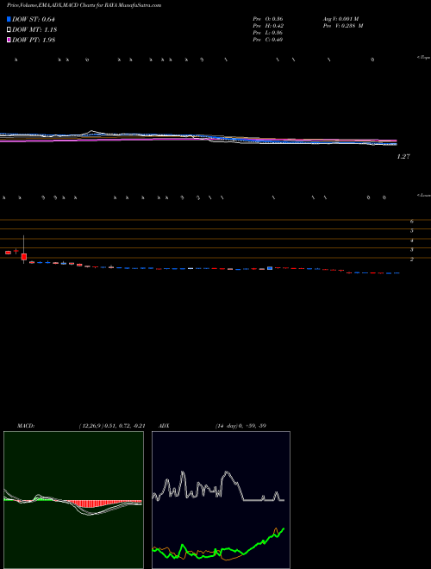Click the tall red candlestick on the price chart
Viewport: 431px width, 569px height.
pyautogui.click(x=24, y=256)
